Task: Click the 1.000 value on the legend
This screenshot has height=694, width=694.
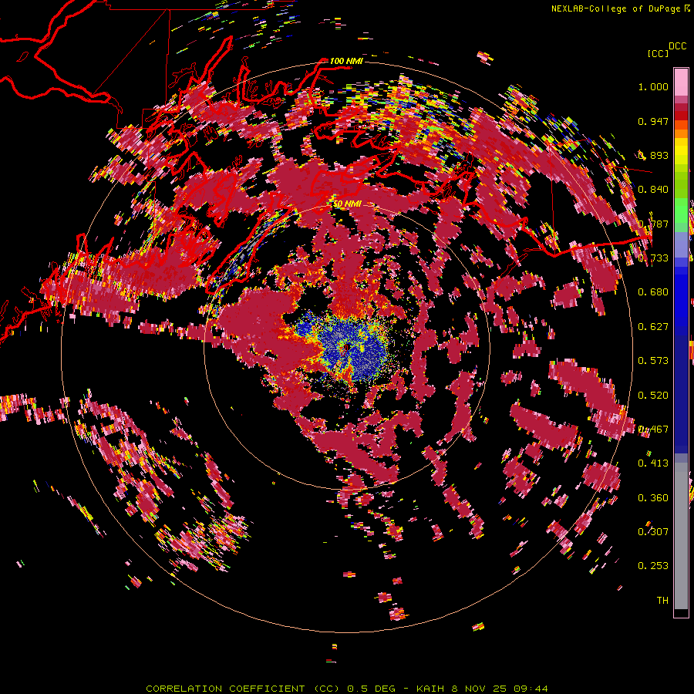Action: pos(653,86)
